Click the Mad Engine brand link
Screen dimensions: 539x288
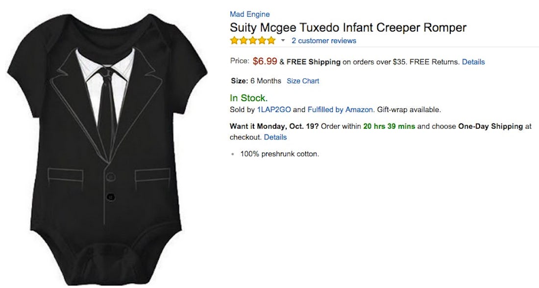coord(249,14)
